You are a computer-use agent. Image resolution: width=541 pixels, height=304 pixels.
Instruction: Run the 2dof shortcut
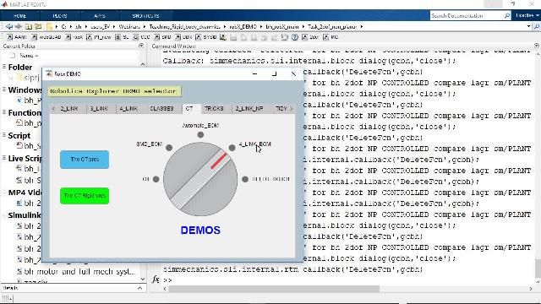310,37
